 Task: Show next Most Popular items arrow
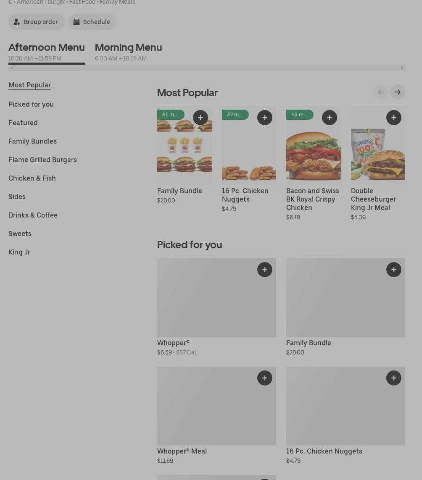(397, 92)
